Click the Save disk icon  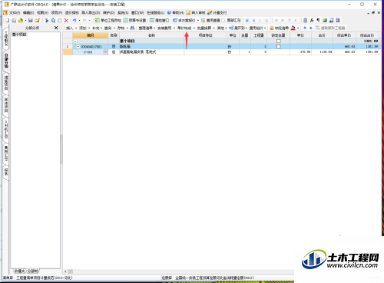point(31,20)
